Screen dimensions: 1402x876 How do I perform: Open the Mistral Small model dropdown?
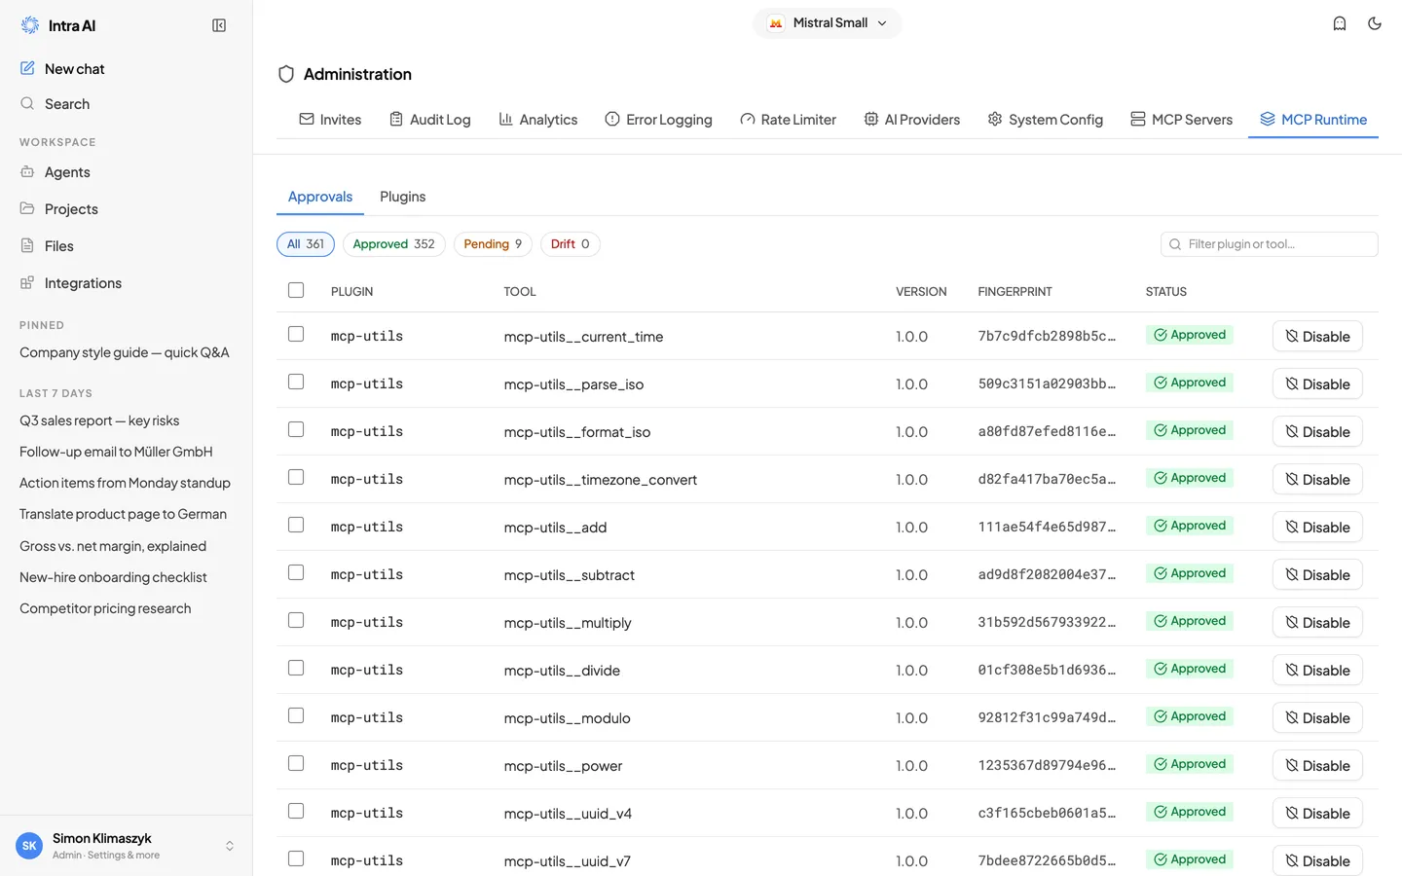pos(828,23)
